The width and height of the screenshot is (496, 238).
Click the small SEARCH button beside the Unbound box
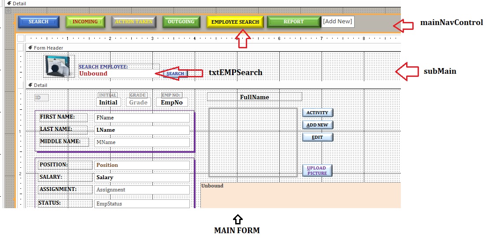(x=175, y=73)
